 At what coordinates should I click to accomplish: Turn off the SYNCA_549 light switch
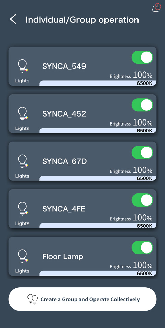coord(142,57)
